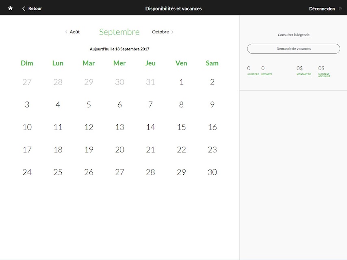Click the Mar column header

(x=89, y=63)
